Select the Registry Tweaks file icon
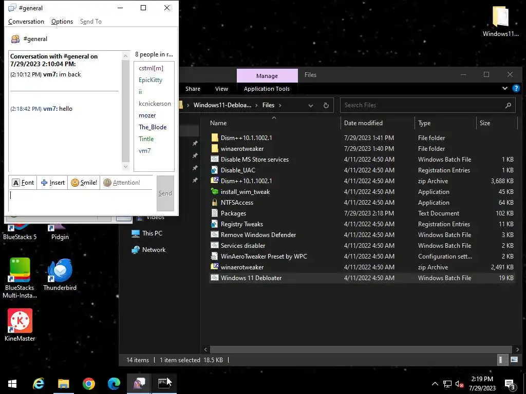Viewport: 526px width, 394px height. [215, 224]
